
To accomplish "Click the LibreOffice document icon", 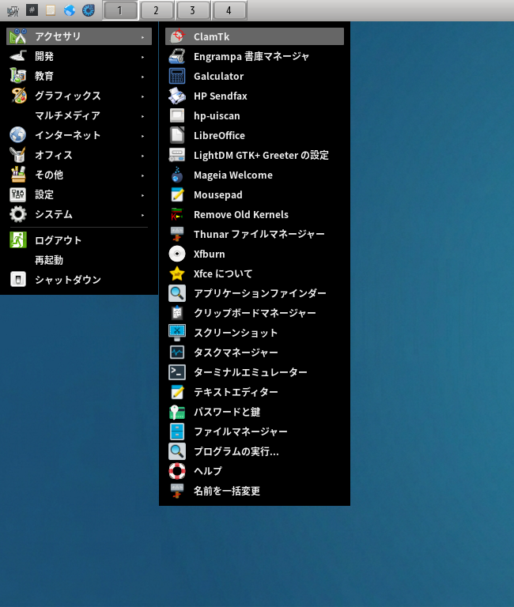I will [177, 135].
